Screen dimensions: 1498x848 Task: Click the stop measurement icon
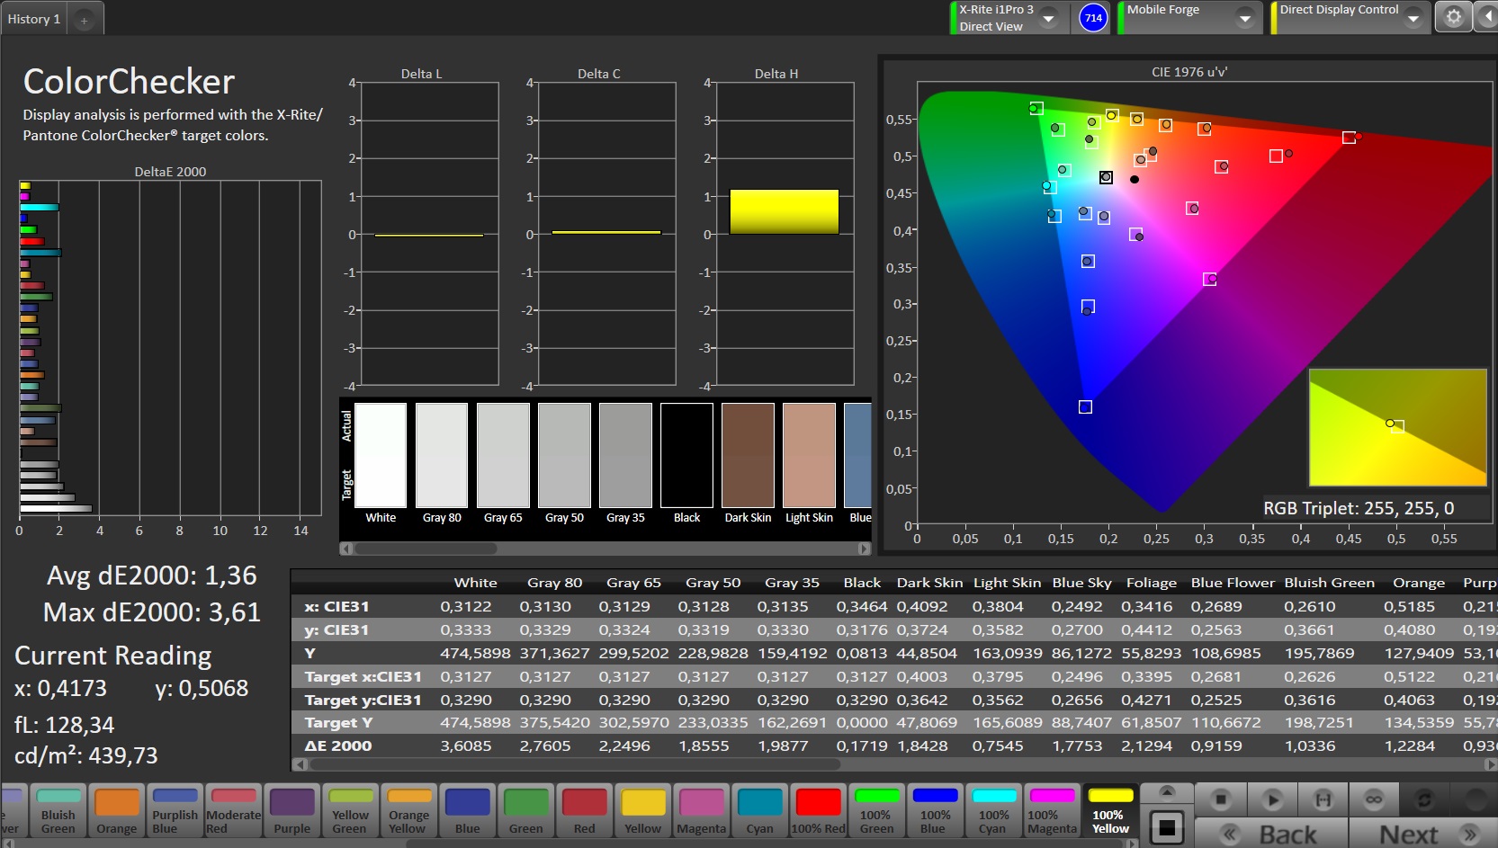tap(1220, 799)
